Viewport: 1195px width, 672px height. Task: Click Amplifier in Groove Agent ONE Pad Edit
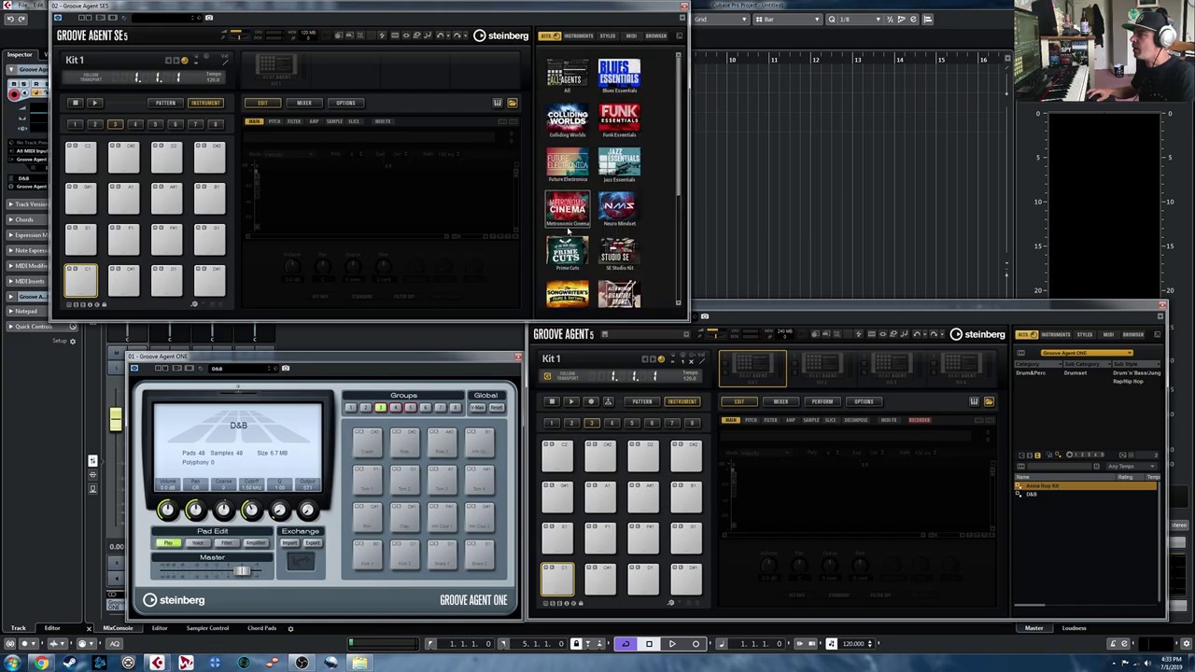pyautogui.click(x=254, y=542)
